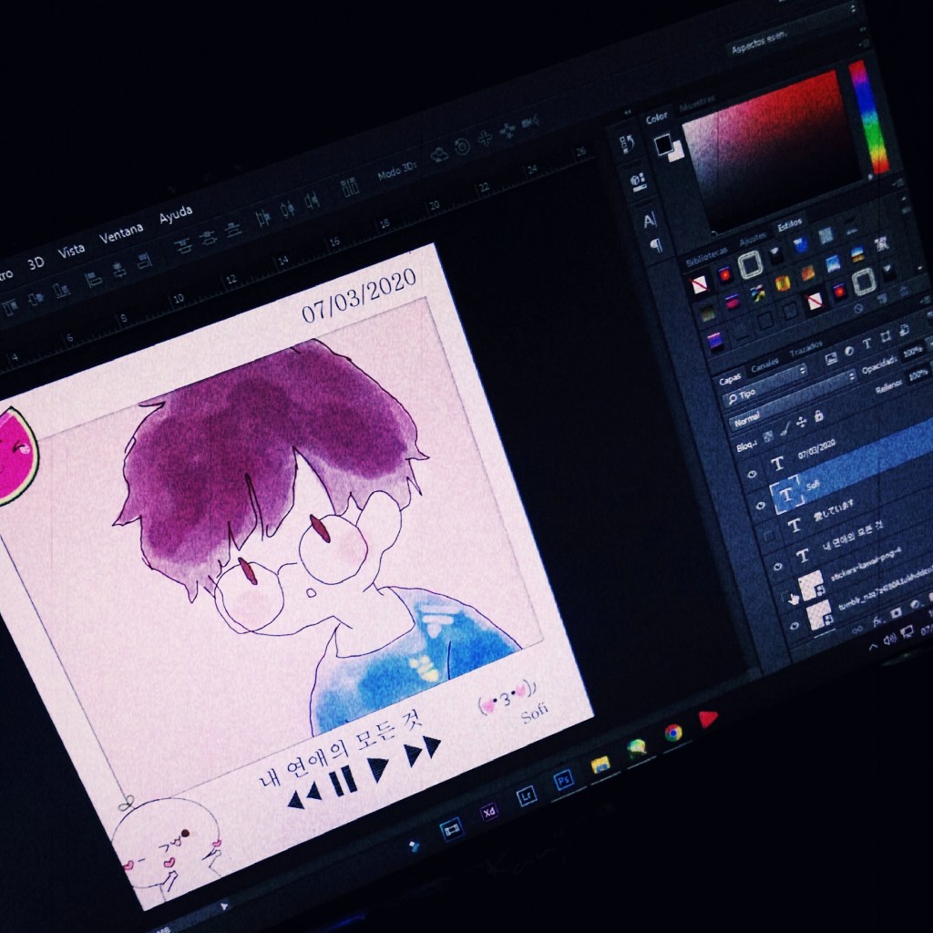Click the History panel icon
This screenshot has width=933, height=933.
click(x=627, y=144)
